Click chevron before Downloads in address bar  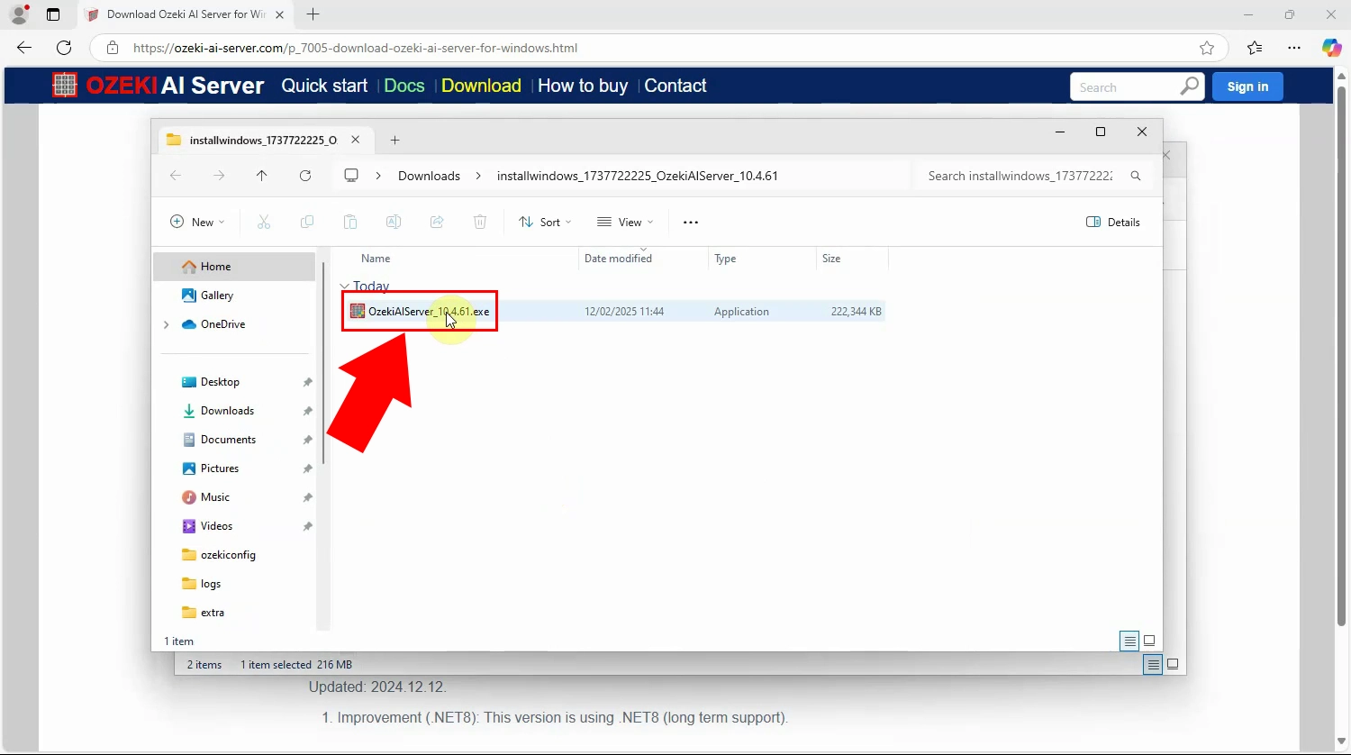(x=378, y=176)
